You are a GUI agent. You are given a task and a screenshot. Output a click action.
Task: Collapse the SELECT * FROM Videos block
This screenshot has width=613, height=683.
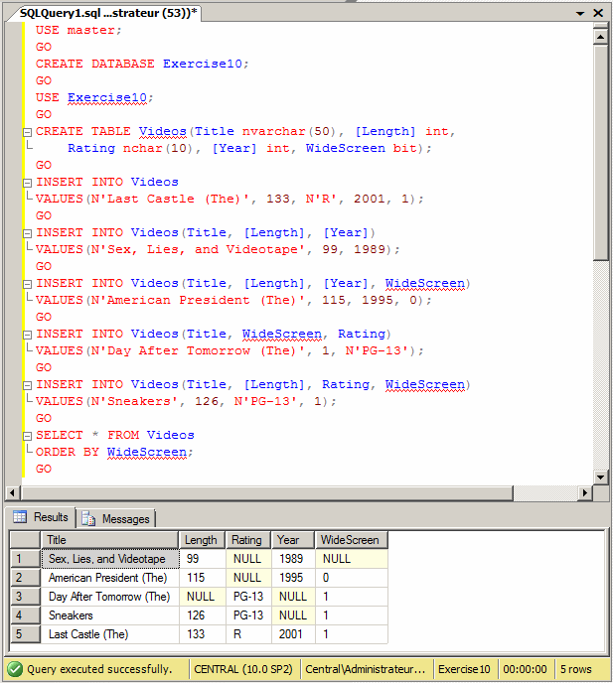coord(27,436)
